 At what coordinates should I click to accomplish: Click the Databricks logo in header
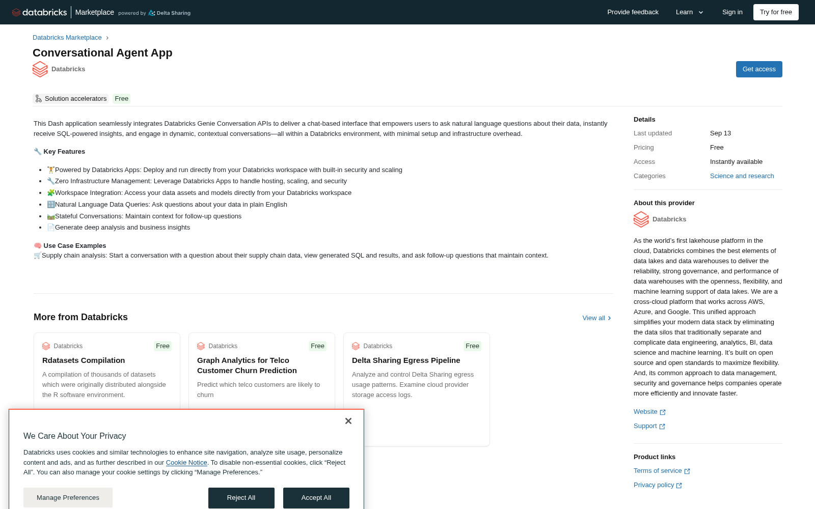coord(39,12)
